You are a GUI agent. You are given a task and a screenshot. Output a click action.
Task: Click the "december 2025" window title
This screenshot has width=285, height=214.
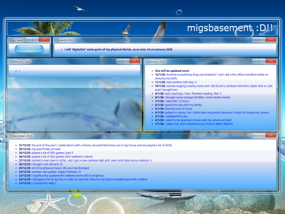23,136
